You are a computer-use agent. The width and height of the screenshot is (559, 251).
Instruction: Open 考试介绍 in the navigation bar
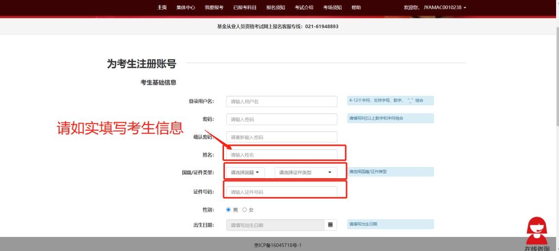(304, 7)
